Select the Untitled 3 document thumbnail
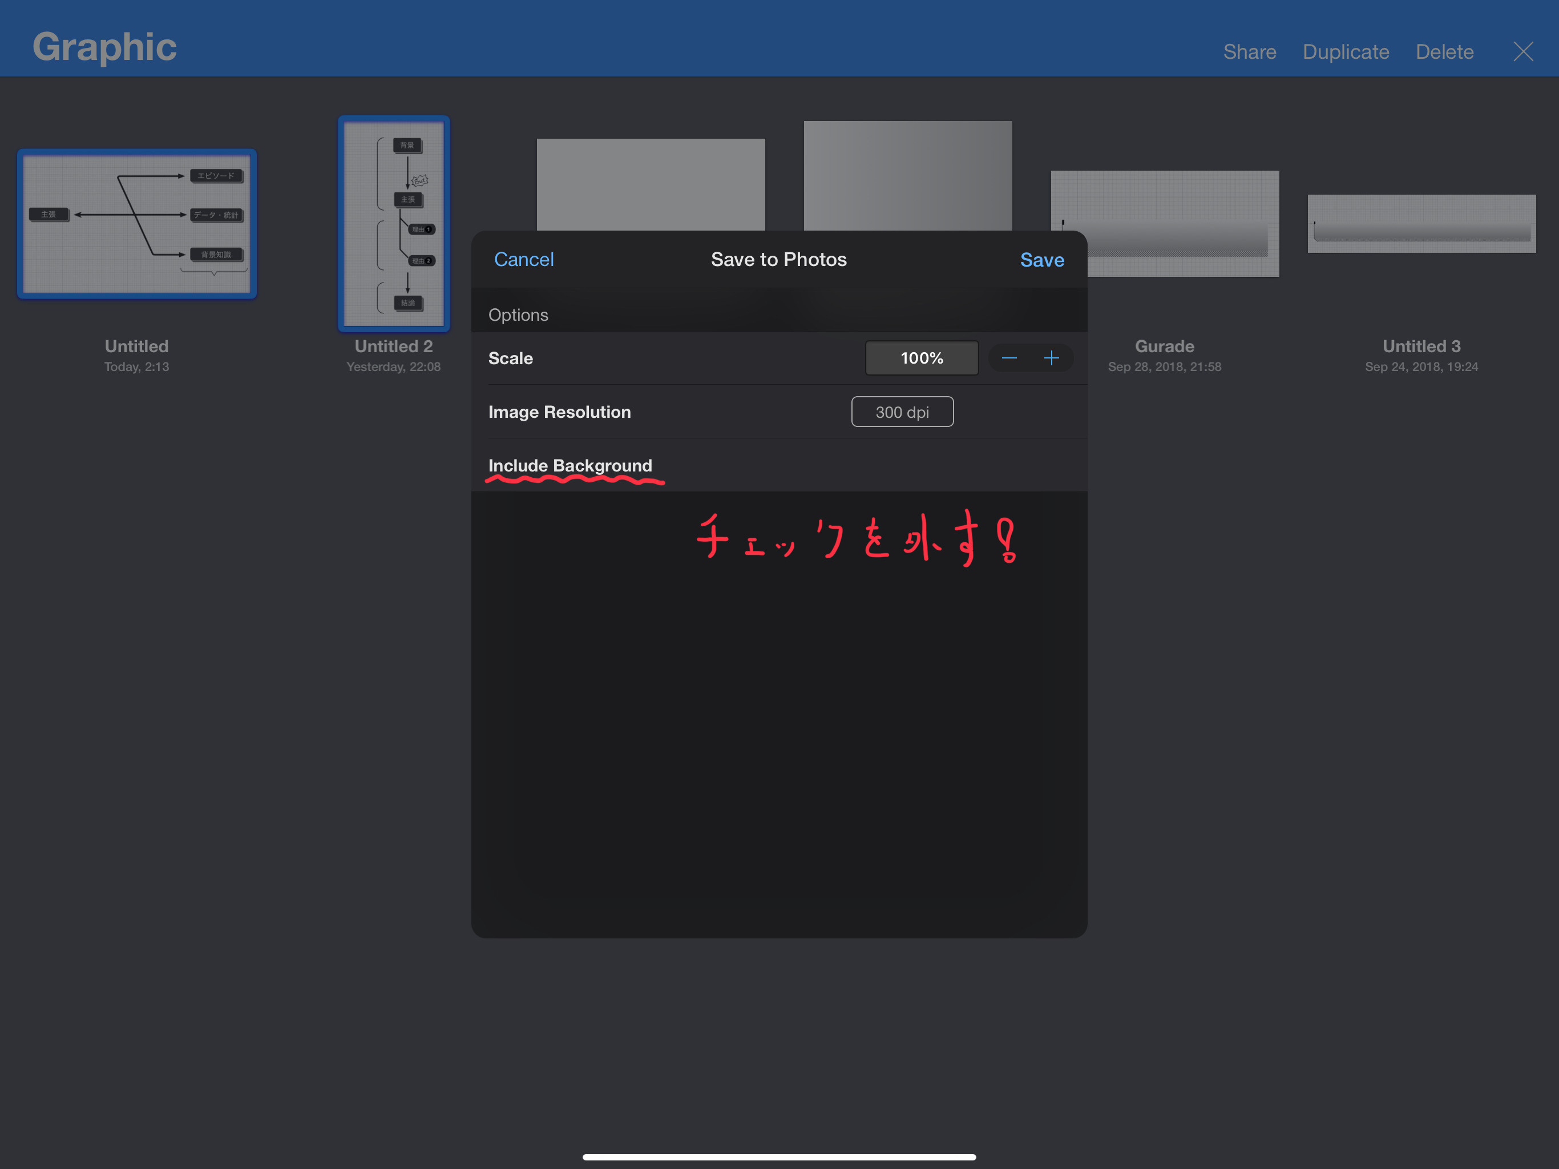 [1421, 224]
